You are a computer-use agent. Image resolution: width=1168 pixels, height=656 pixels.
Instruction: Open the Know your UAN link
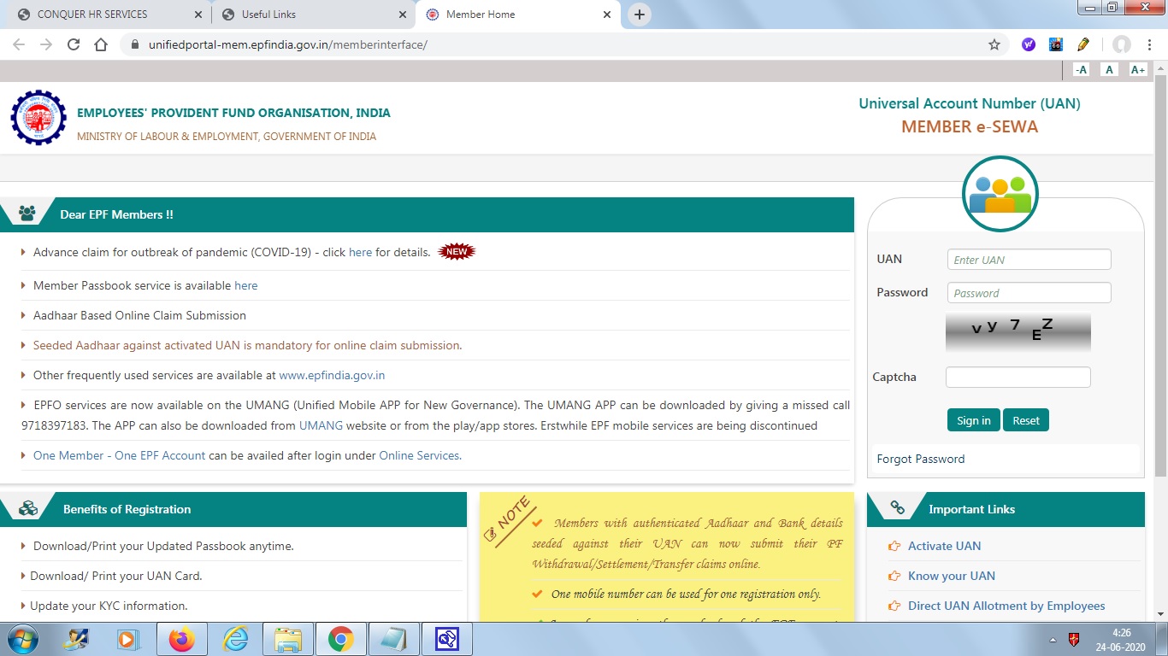[951, 576]
